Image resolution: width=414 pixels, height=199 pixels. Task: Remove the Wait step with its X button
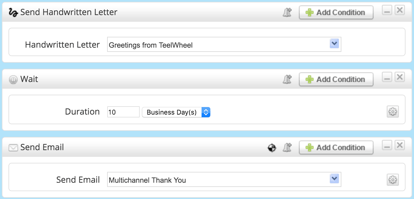pyautogui.click(x=400, y=77)
